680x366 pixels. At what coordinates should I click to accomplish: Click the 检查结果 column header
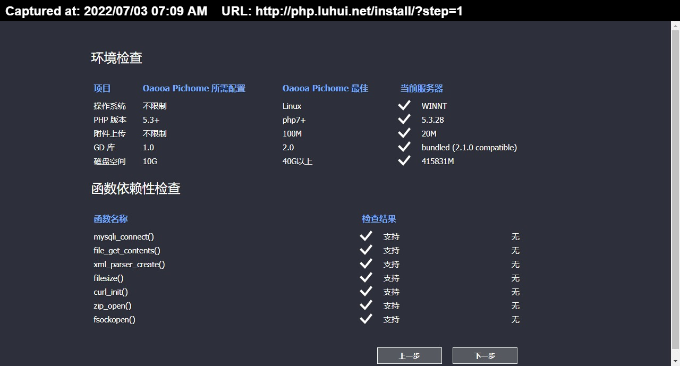click(x=379, y=219)
